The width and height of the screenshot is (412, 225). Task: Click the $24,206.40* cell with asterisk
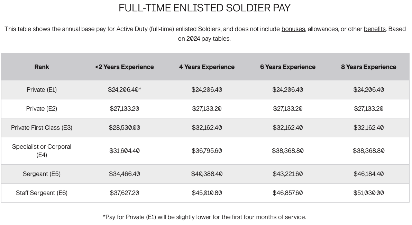(125, 90)
